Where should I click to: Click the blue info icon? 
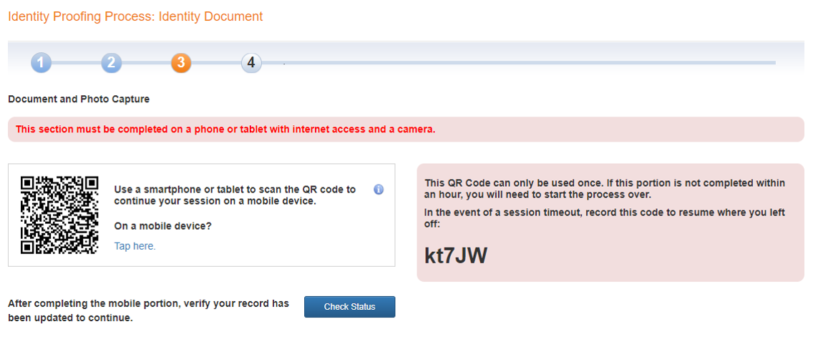tap(379, 190)
